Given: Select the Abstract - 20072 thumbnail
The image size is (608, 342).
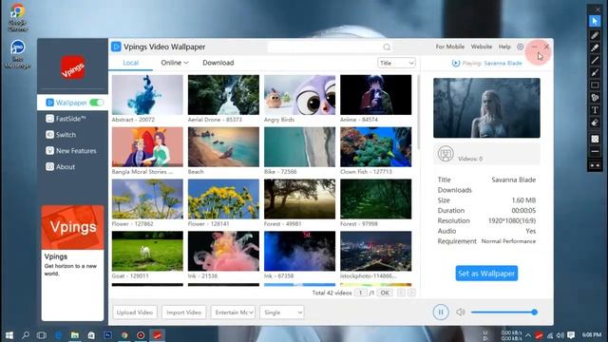Looking at the screenshot, I should [x=147, y=95].
